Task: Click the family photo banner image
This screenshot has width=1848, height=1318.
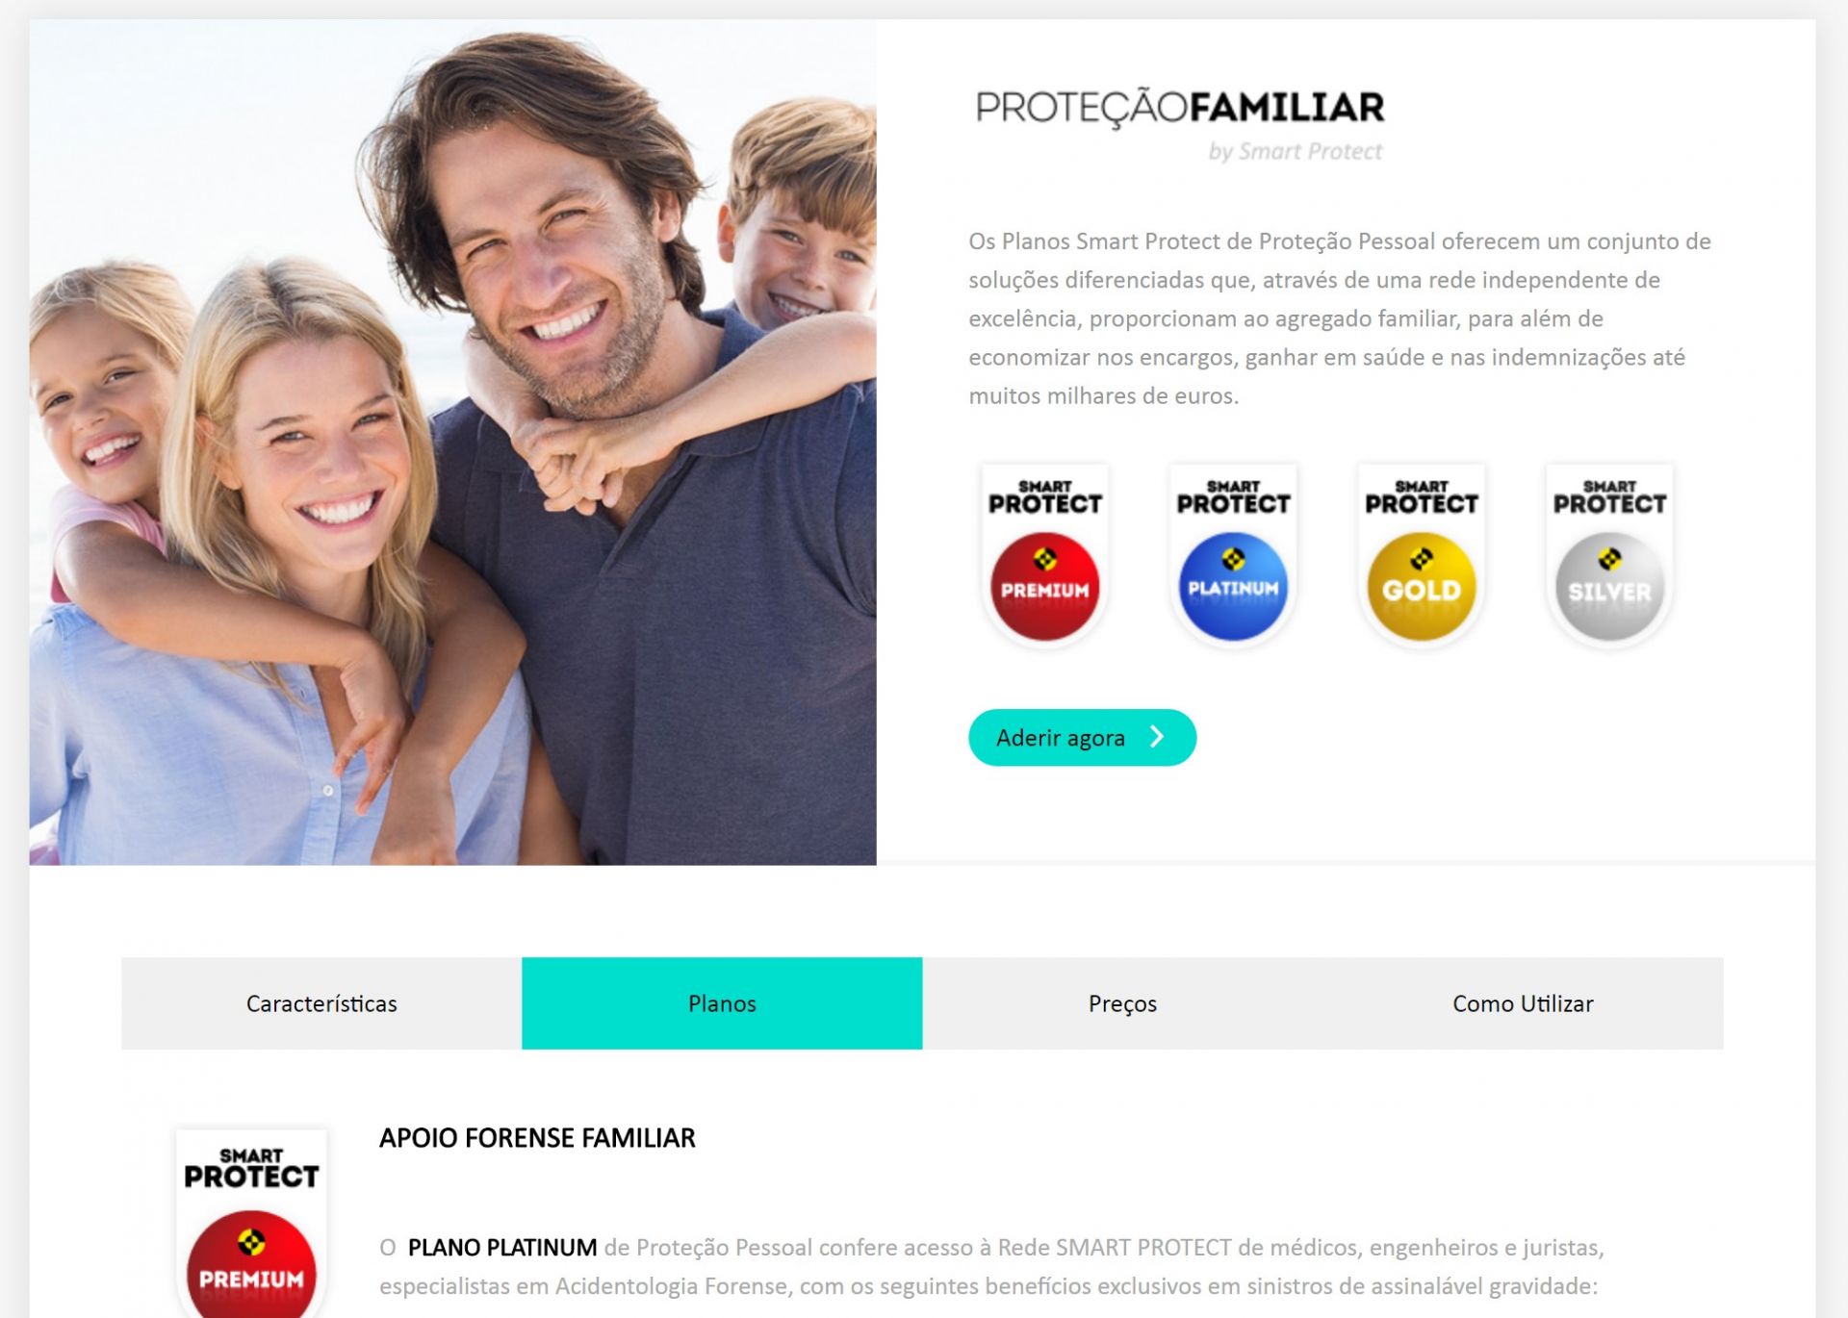Action: pos(452,443)
